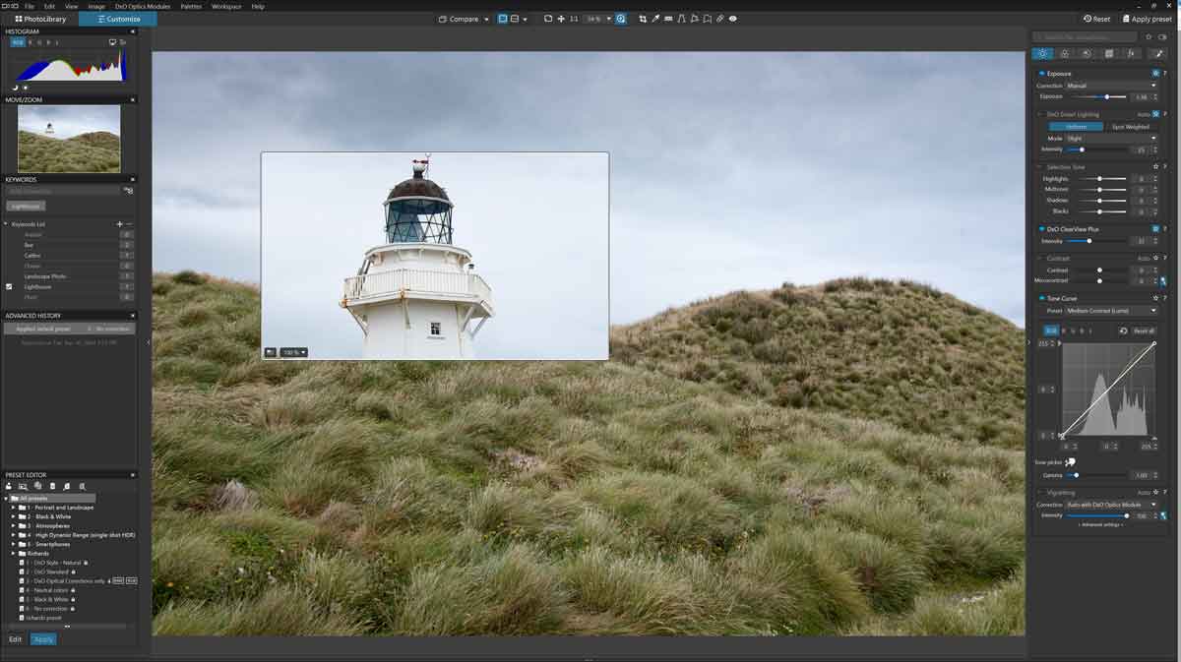The height and width of the screenshot is (662, 1181).
Task: Toggle Auto on DxO Smart Lighting
Action: [1155, 114]
